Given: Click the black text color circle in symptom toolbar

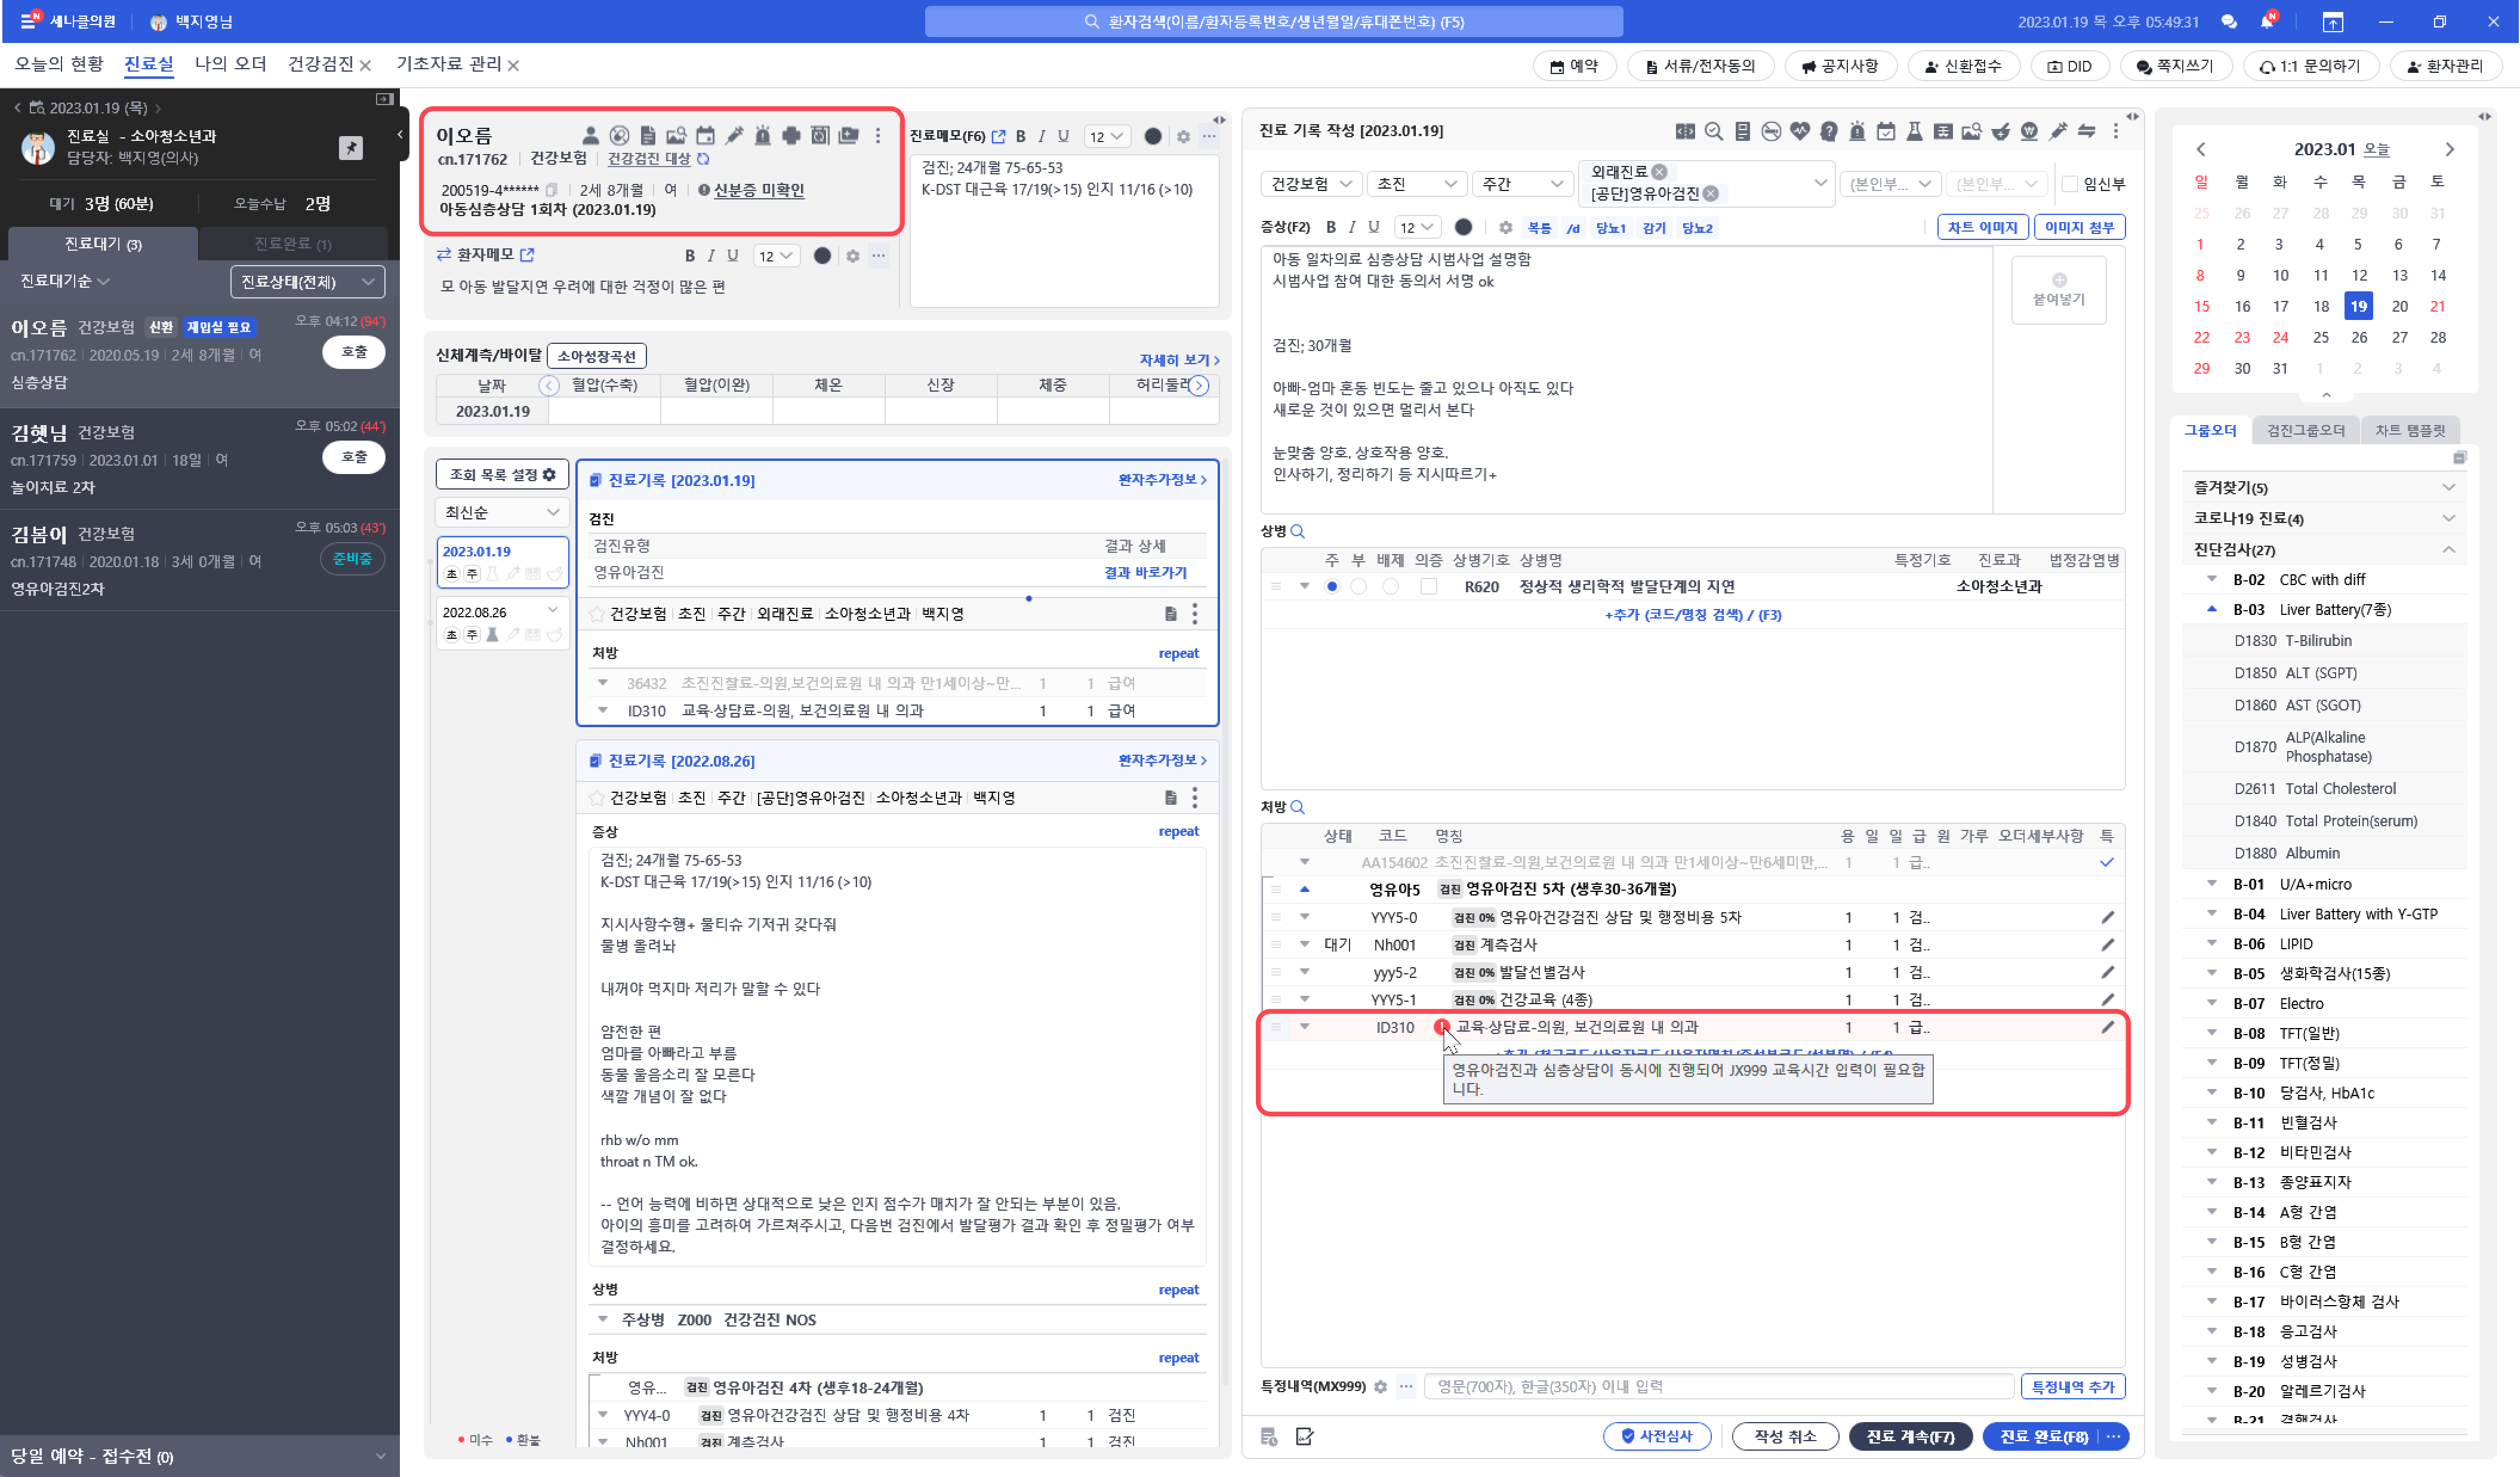Looking at the screenshot, I should [1464, 227].
